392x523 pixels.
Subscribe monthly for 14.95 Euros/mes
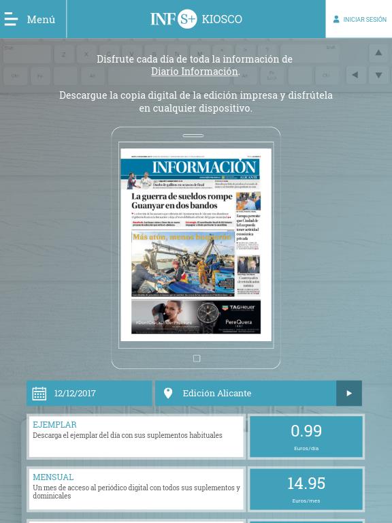pos(306,489)
